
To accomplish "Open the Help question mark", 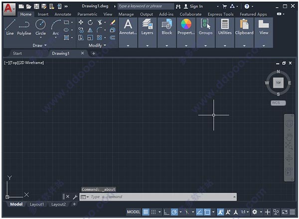I will click(x=247, y=6).
